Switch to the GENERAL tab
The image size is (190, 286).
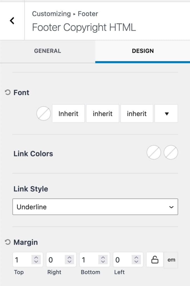pyautogui.click(x=47, y=51)
